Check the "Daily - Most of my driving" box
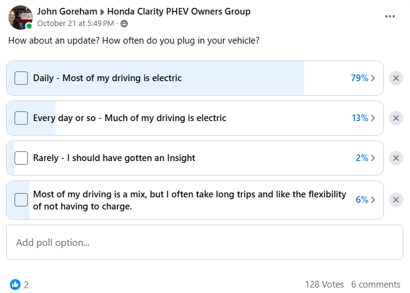This screenshot has width=410, height=293. (21, 78)
